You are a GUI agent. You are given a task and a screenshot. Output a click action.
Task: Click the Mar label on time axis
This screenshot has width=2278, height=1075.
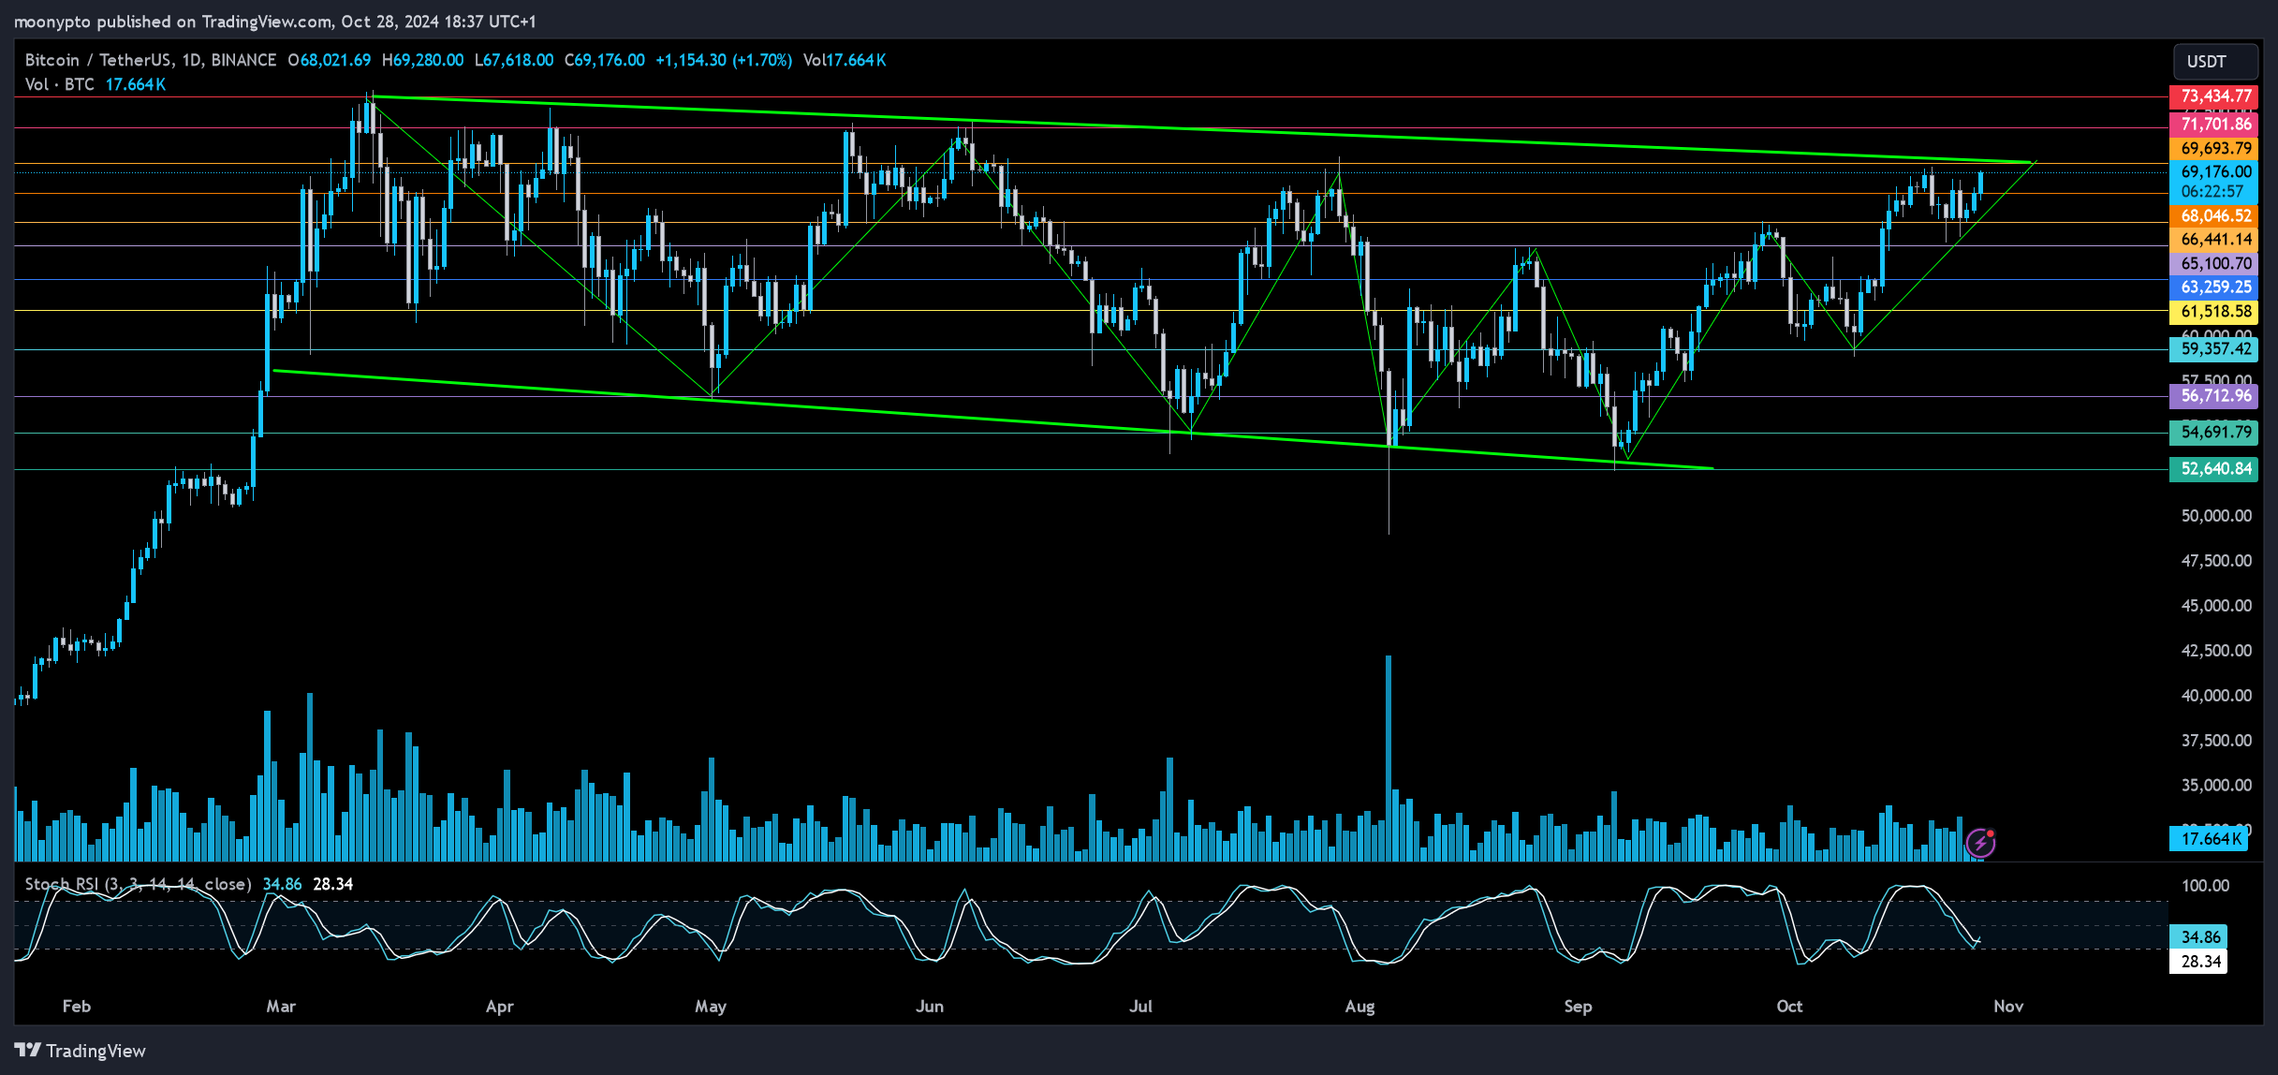click(281, 1007)
